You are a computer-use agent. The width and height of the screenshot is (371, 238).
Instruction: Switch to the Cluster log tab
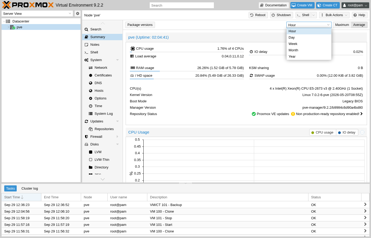30,189
